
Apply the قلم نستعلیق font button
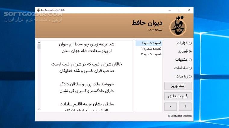coord(178,96)
